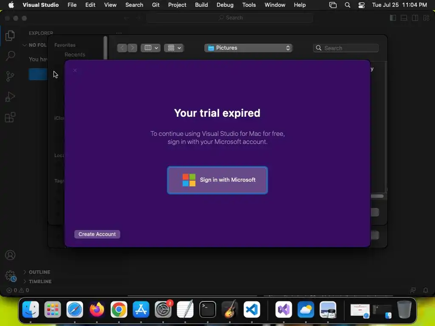The image size is (435, 326).
Task: Click the file dialog Search field
Action: pyautogui.click(x=346, y=48)
